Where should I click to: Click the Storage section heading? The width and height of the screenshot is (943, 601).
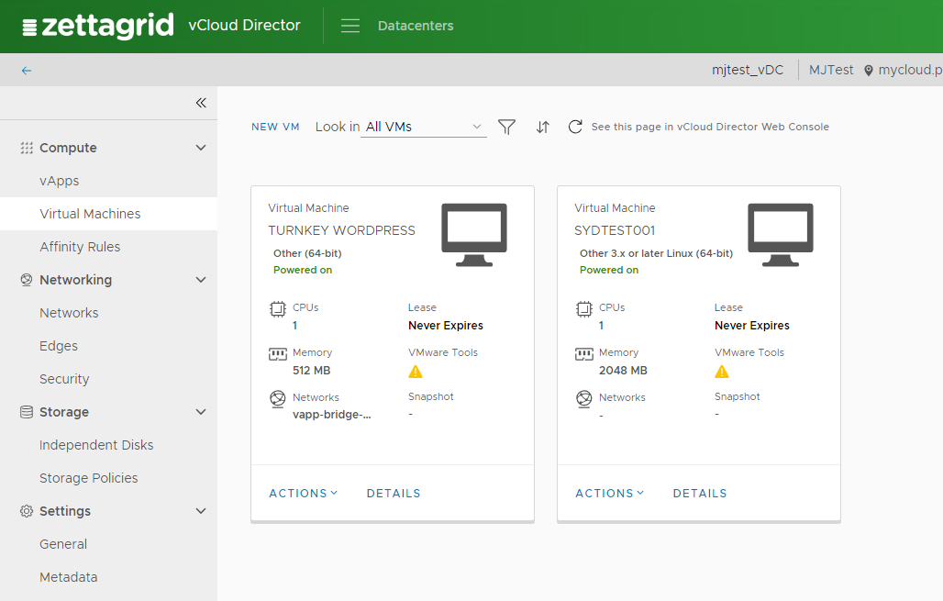[x=64, y=412]
